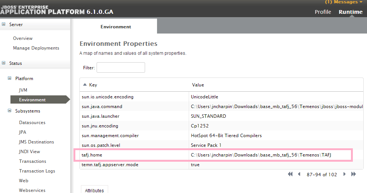Click the Filter text field
The height and width of the screenshot is (193, 367).
120,67
